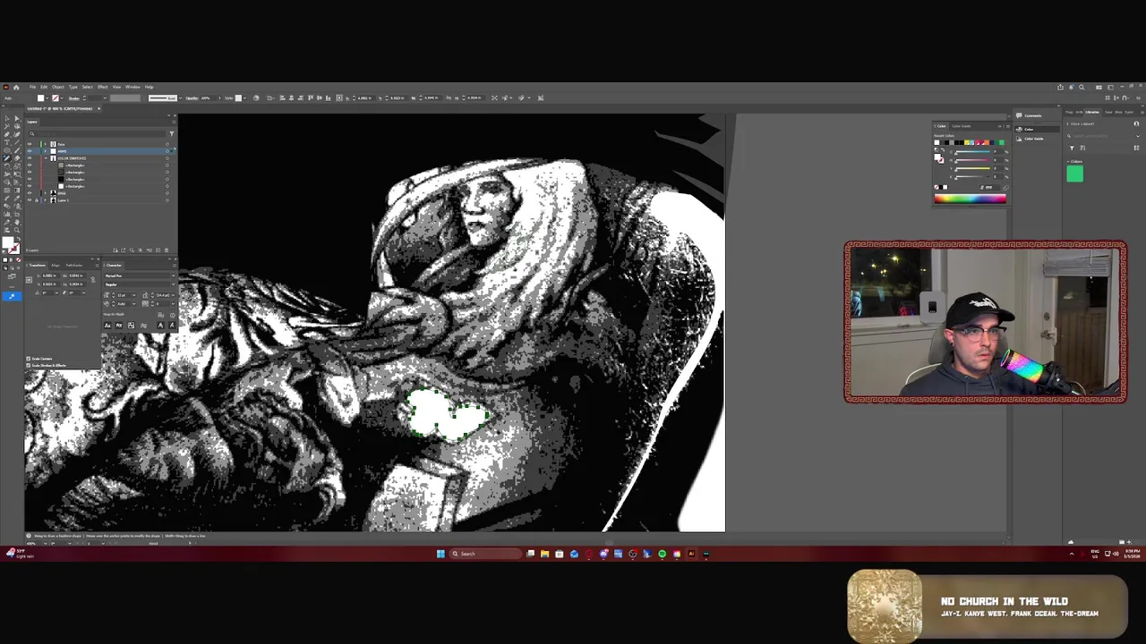Collapse the COLOR SWATCHES layer
Screen dimensions: 1146x644
click(46, 158)
